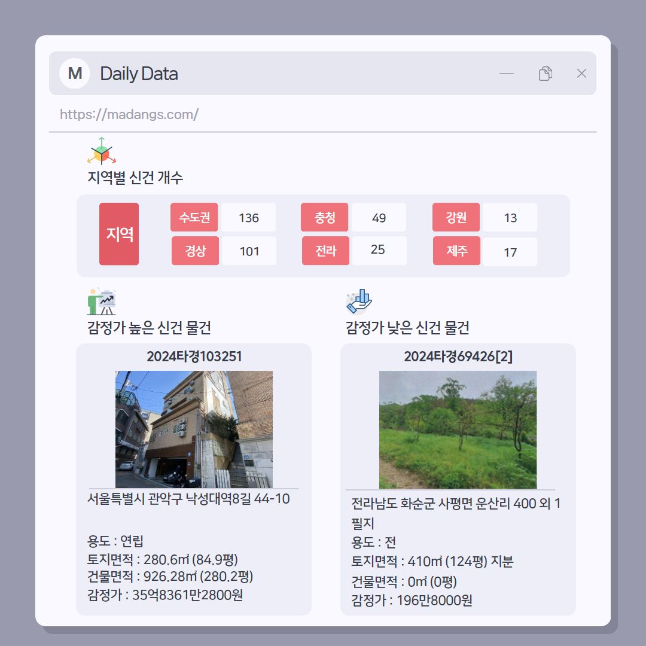The image size is (646, 646).
Task: Click the hand holding bars icon
Action: [359, 301]
